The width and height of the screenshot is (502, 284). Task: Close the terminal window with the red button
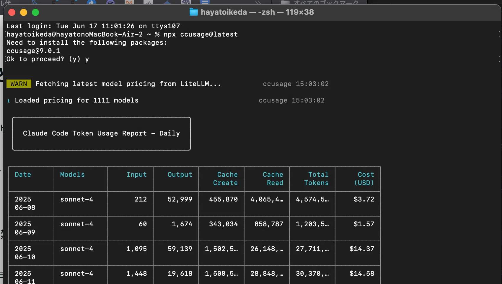click(x=12, y=12)
